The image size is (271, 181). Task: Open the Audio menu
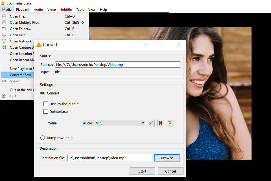(38, 10)
